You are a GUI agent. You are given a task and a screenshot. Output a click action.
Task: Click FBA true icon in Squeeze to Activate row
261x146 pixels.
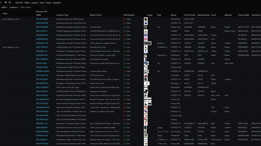pos(125,91)
